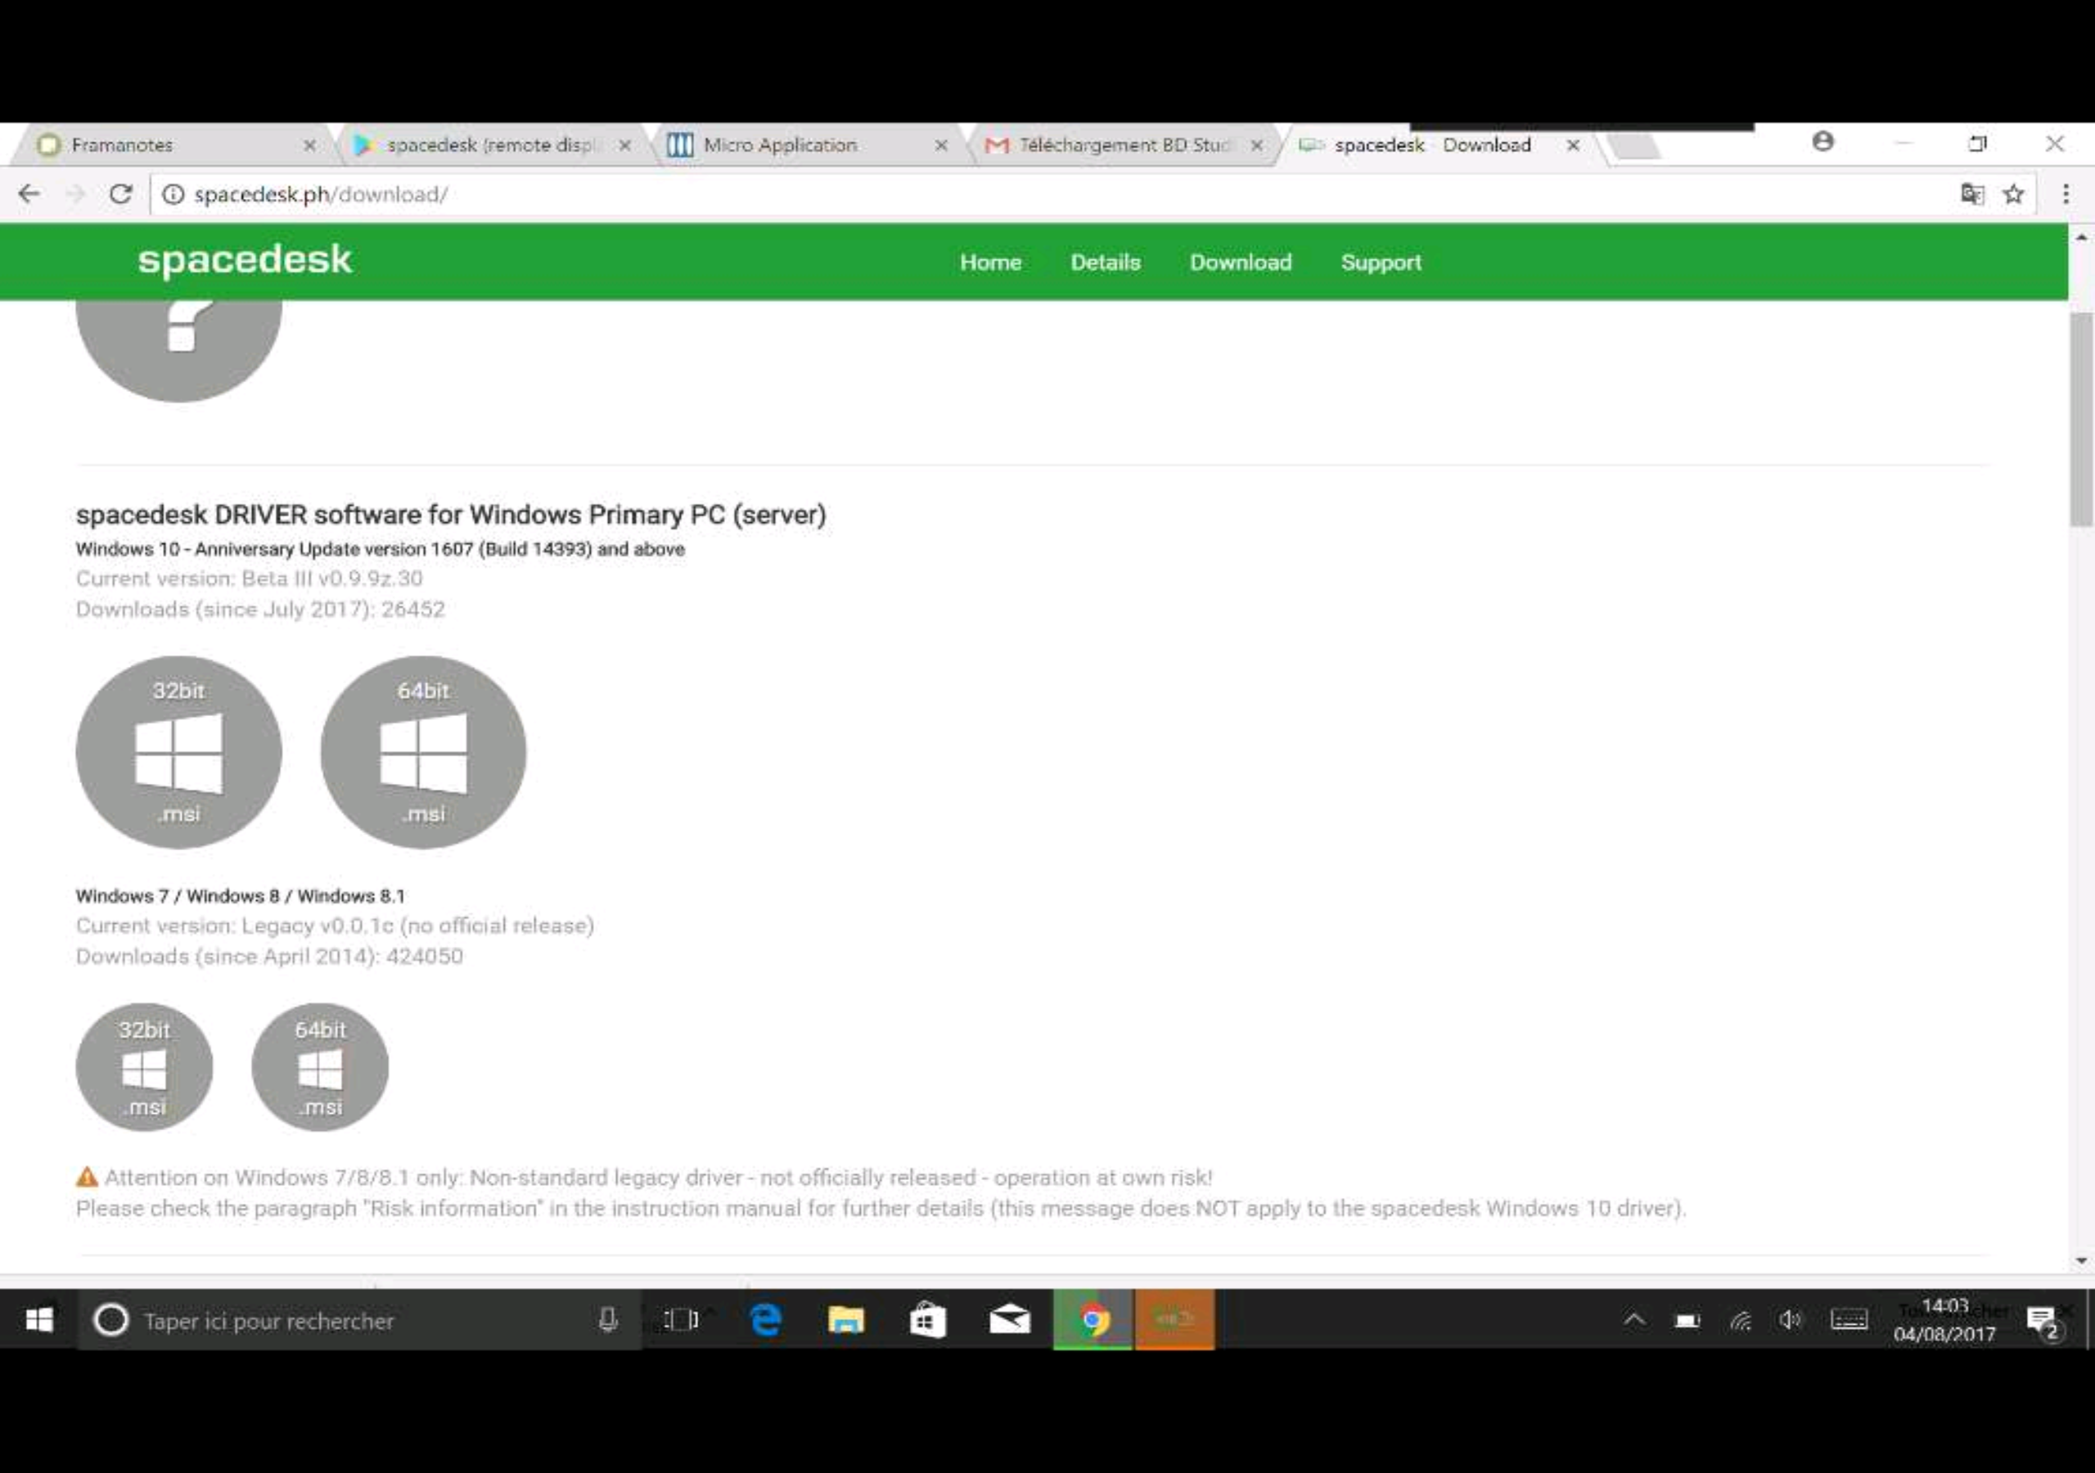
Task: Open the Action Center notifications icon
Action: pyautogui.click(x=2042, y=1322)
